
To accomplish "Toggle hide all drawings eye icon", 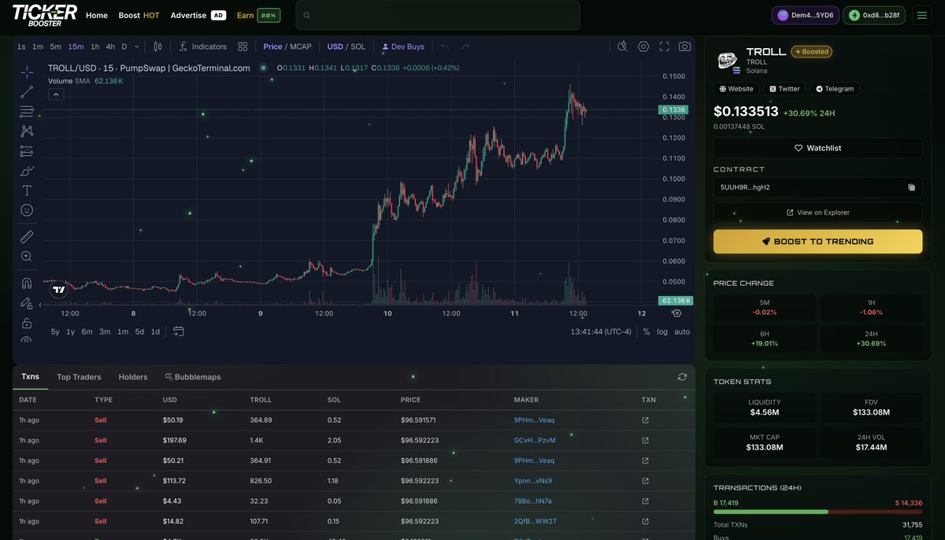I will pos(27,340).
